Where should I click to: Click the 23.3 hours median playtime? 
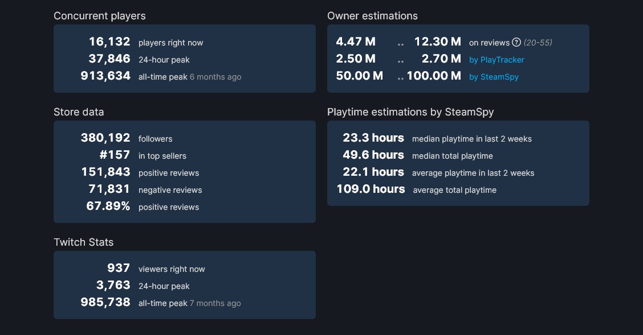373,138
